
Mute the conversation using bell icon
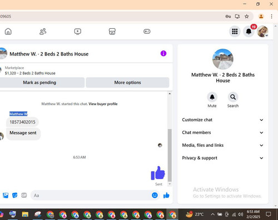coord(212,97)
